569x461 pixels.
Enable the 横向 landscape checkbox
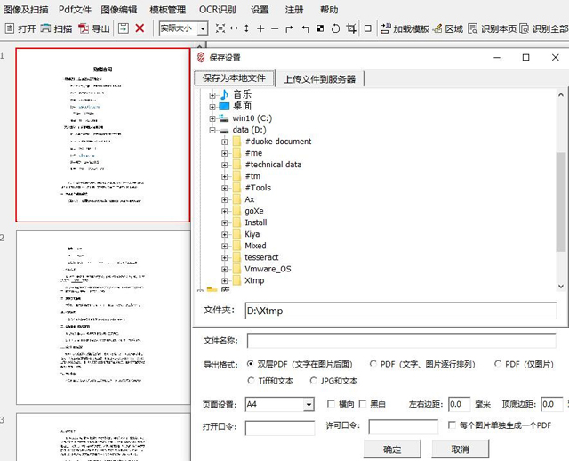pyautogui.click(x=331, y=404)
